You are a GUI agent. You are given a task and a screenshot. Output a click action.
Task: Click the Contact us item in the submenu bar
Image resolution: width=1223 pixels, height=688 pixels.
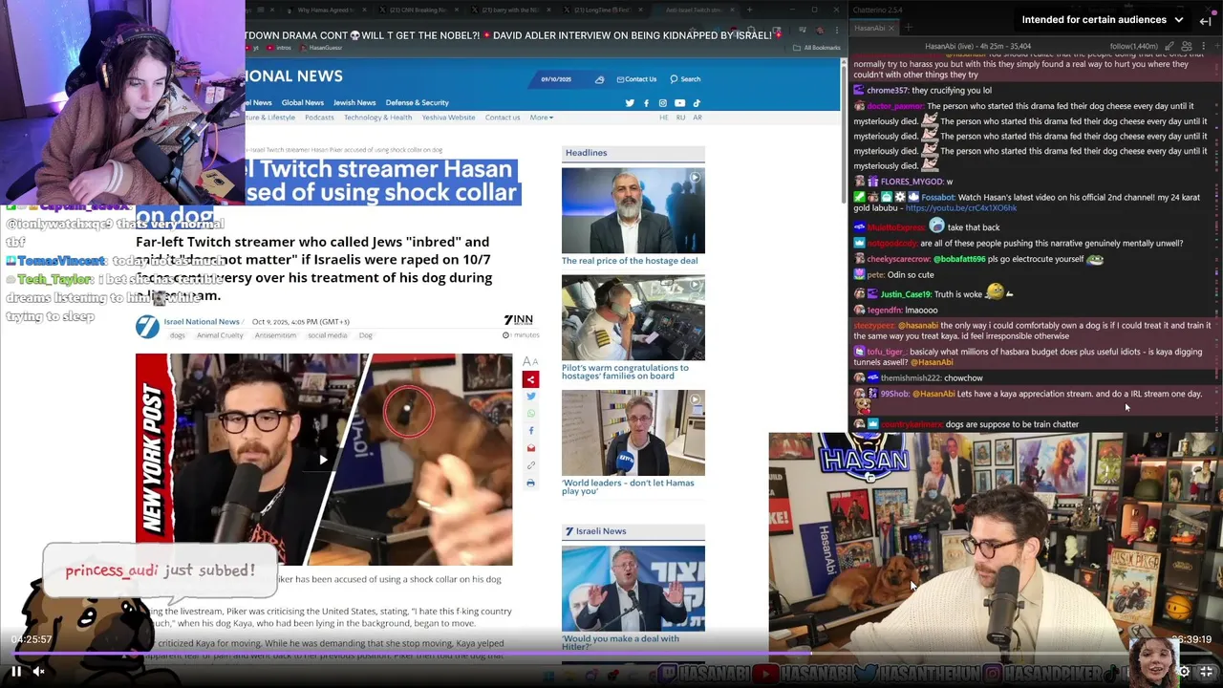click(x=503, y=118)
